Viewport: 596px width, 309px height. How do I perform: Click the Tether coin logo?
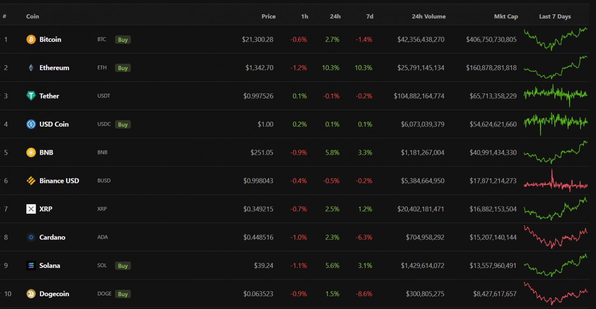(31, 96)
